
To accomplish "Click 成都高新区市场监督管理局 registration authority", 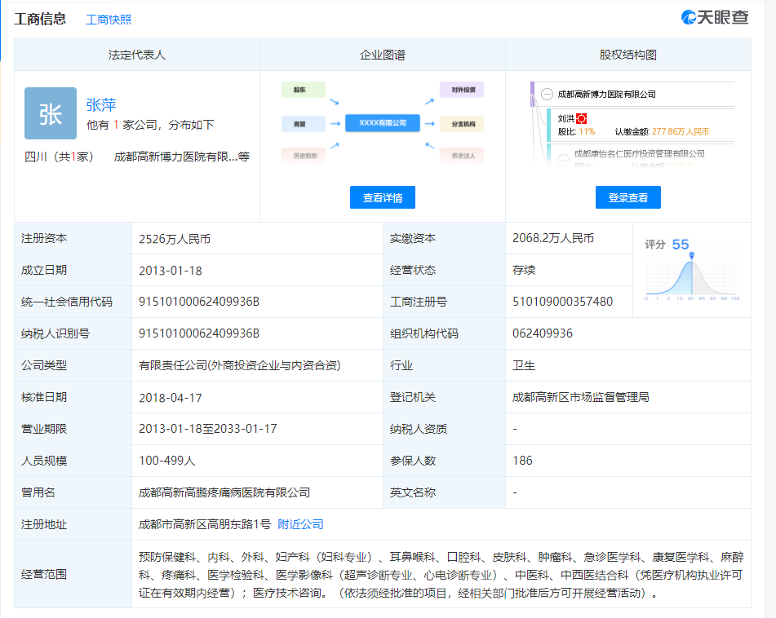I will (x=580, y=397).
